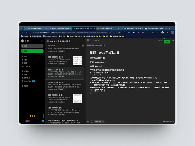Click the notebook name breadcrumb above note
Screen dimensions: 195x146
point(96,40)
